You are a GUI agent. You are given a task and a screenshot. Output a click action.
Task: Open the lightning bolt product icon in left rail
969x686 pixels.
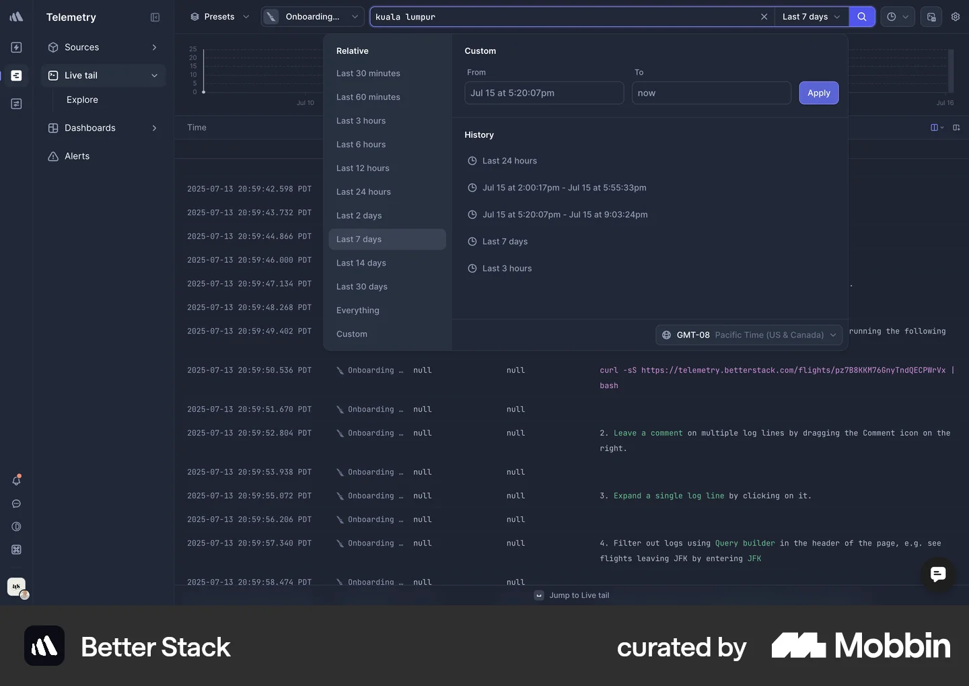click(x=16, y=47)
